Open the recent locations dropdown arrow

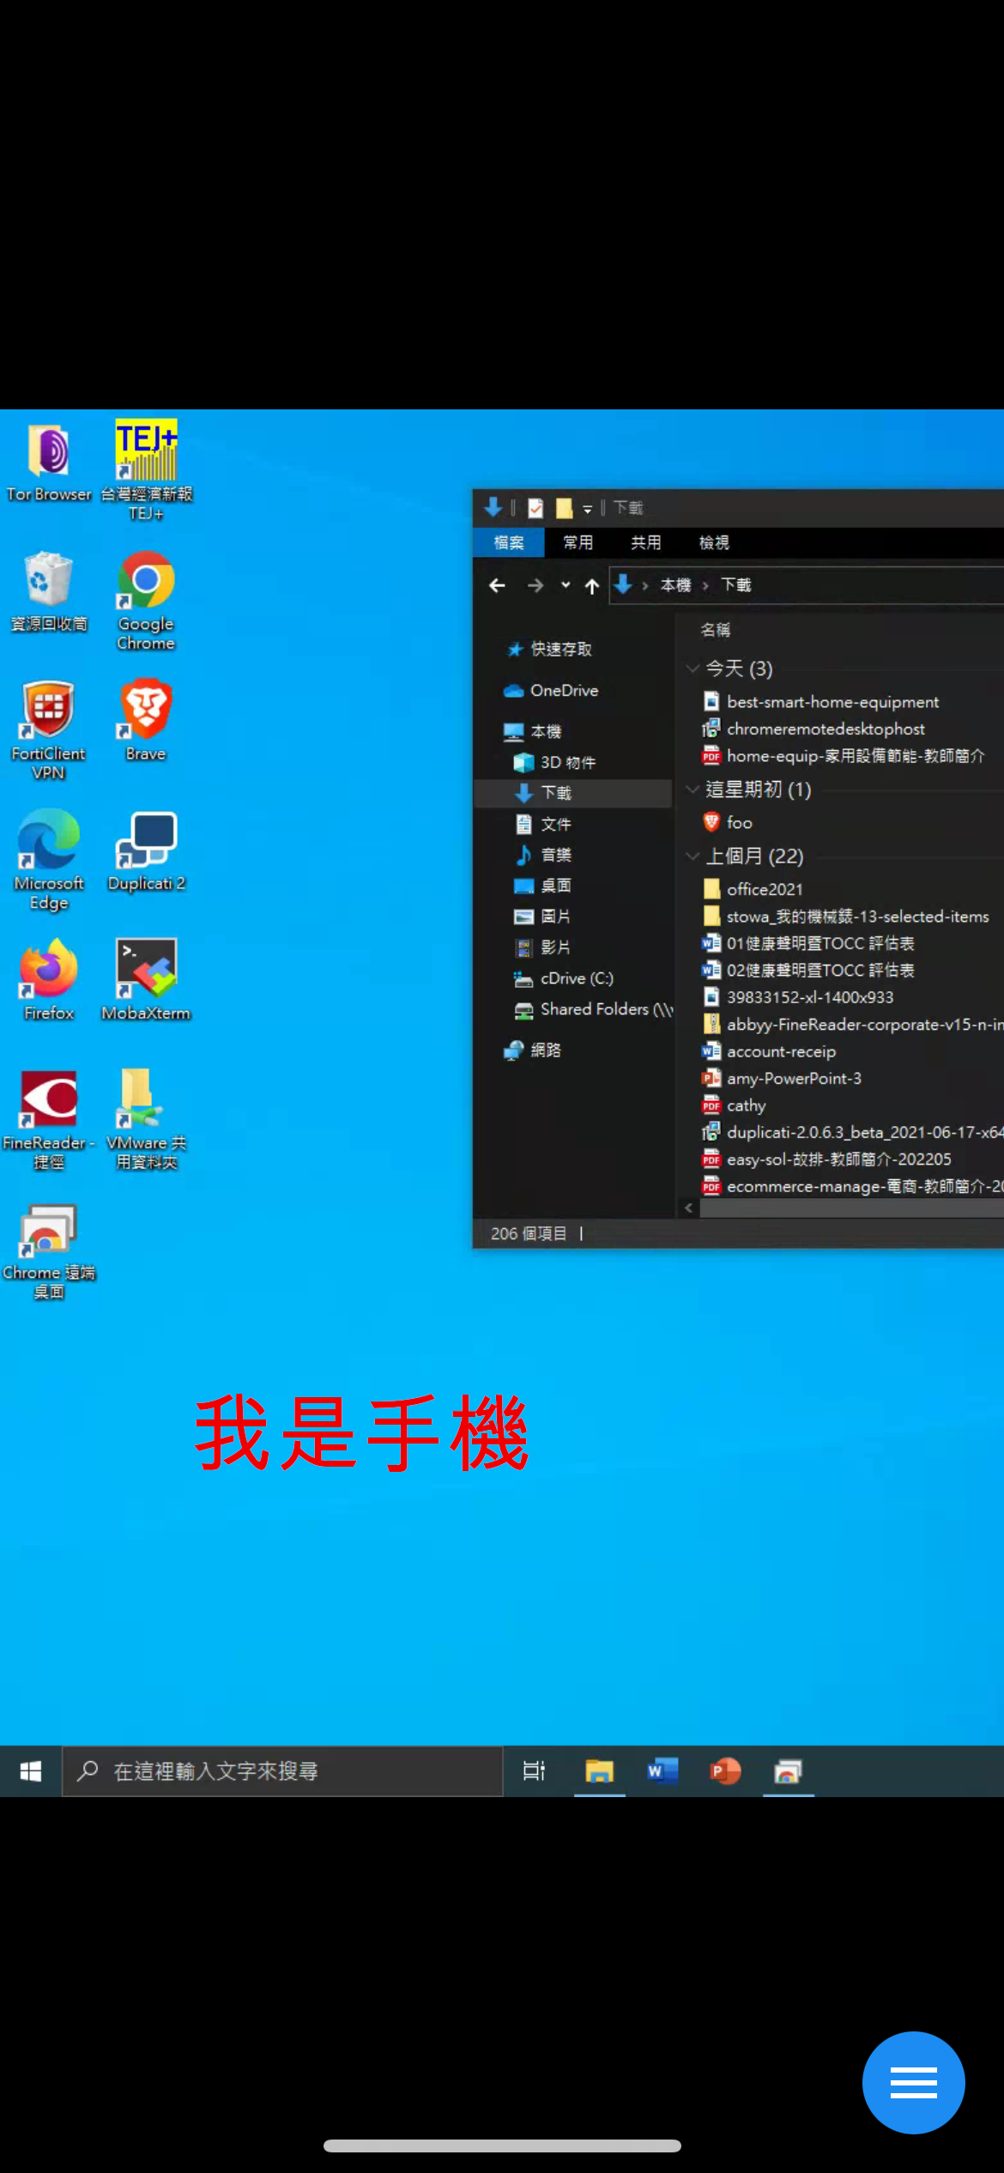tap(566, 585)
